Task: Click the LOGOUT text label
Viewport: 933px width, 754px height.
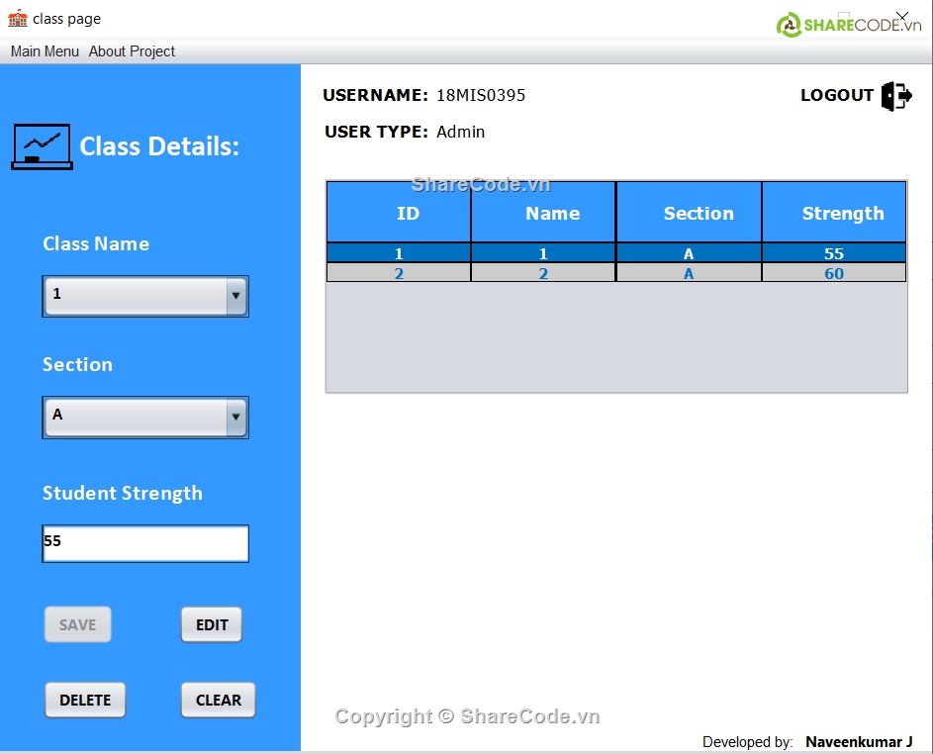Action: [836, 95]
